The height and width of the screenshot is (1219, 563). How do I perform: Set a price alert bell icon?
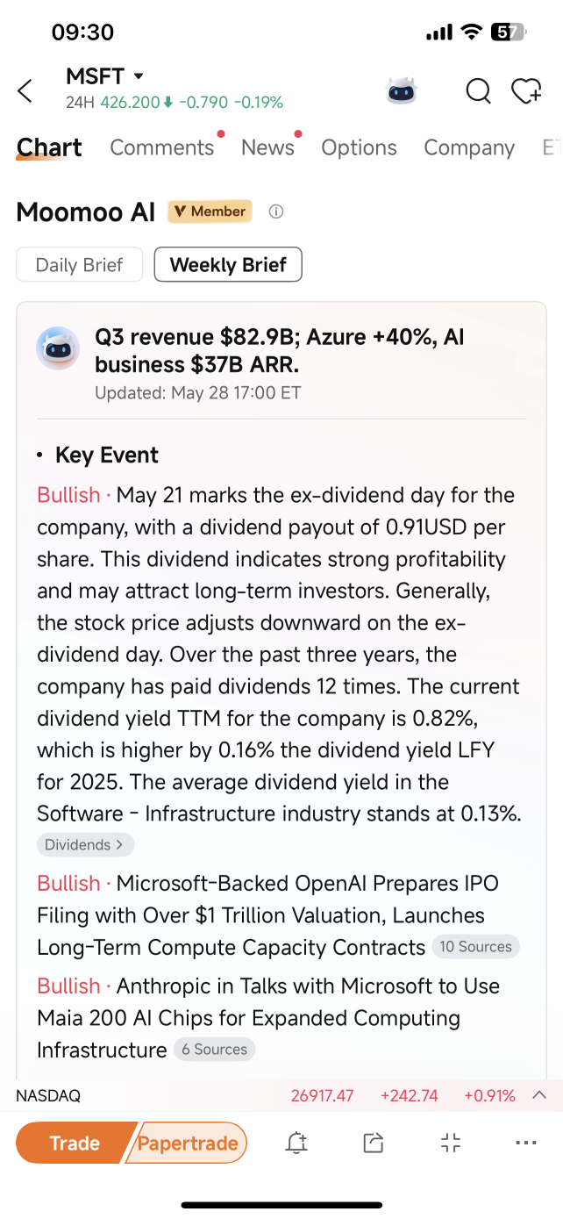pos(296,1143)
